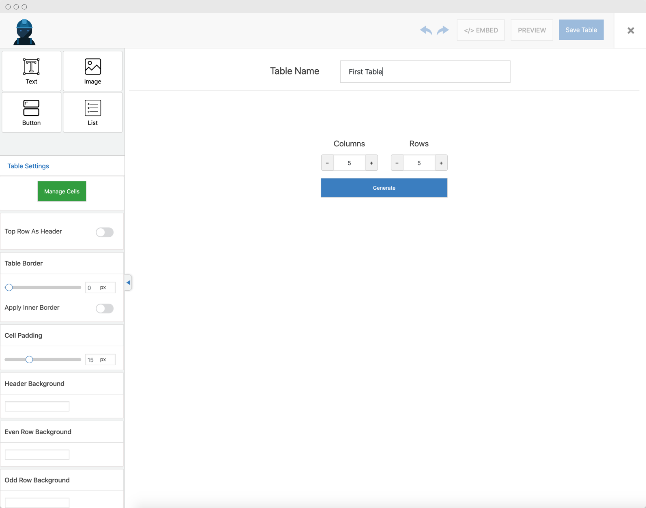This screenshot has width=646, height=508.
Task: Click the redo arrow icon
Action: 443,30
